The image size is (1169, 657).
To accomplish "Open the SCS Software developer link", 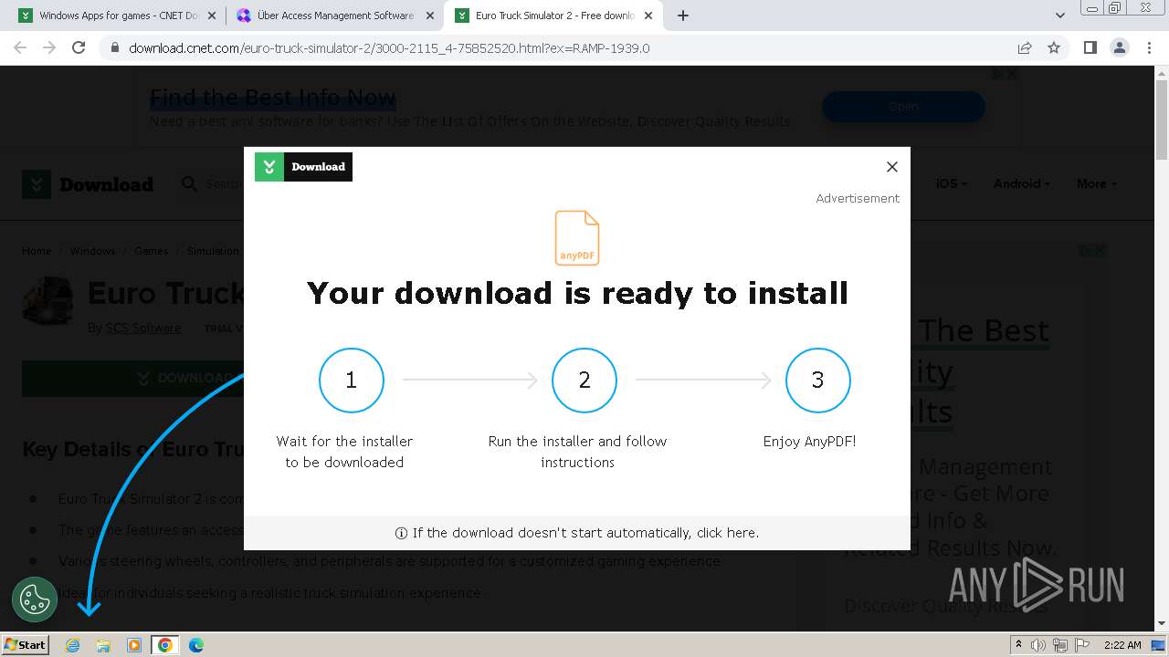I will (143, 328).
